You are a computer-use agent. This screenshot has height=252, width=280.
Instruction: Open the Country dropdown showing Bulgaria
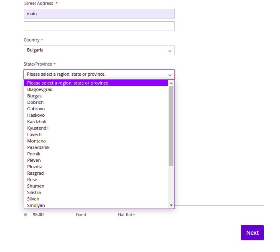[x=99, y=50]
